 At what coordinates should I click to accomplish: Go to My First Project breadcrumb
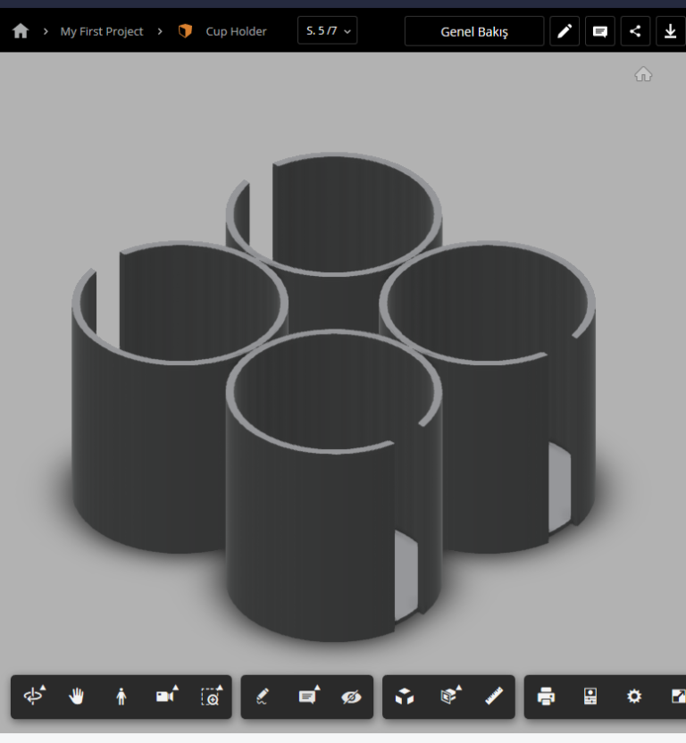click(101, 31)
